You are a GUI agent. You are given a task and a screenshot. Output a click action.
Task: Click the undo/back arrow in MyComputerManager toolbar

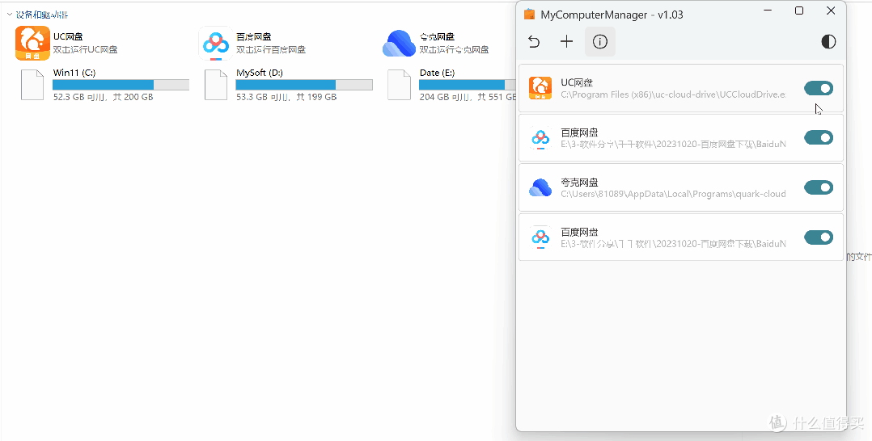534,42
